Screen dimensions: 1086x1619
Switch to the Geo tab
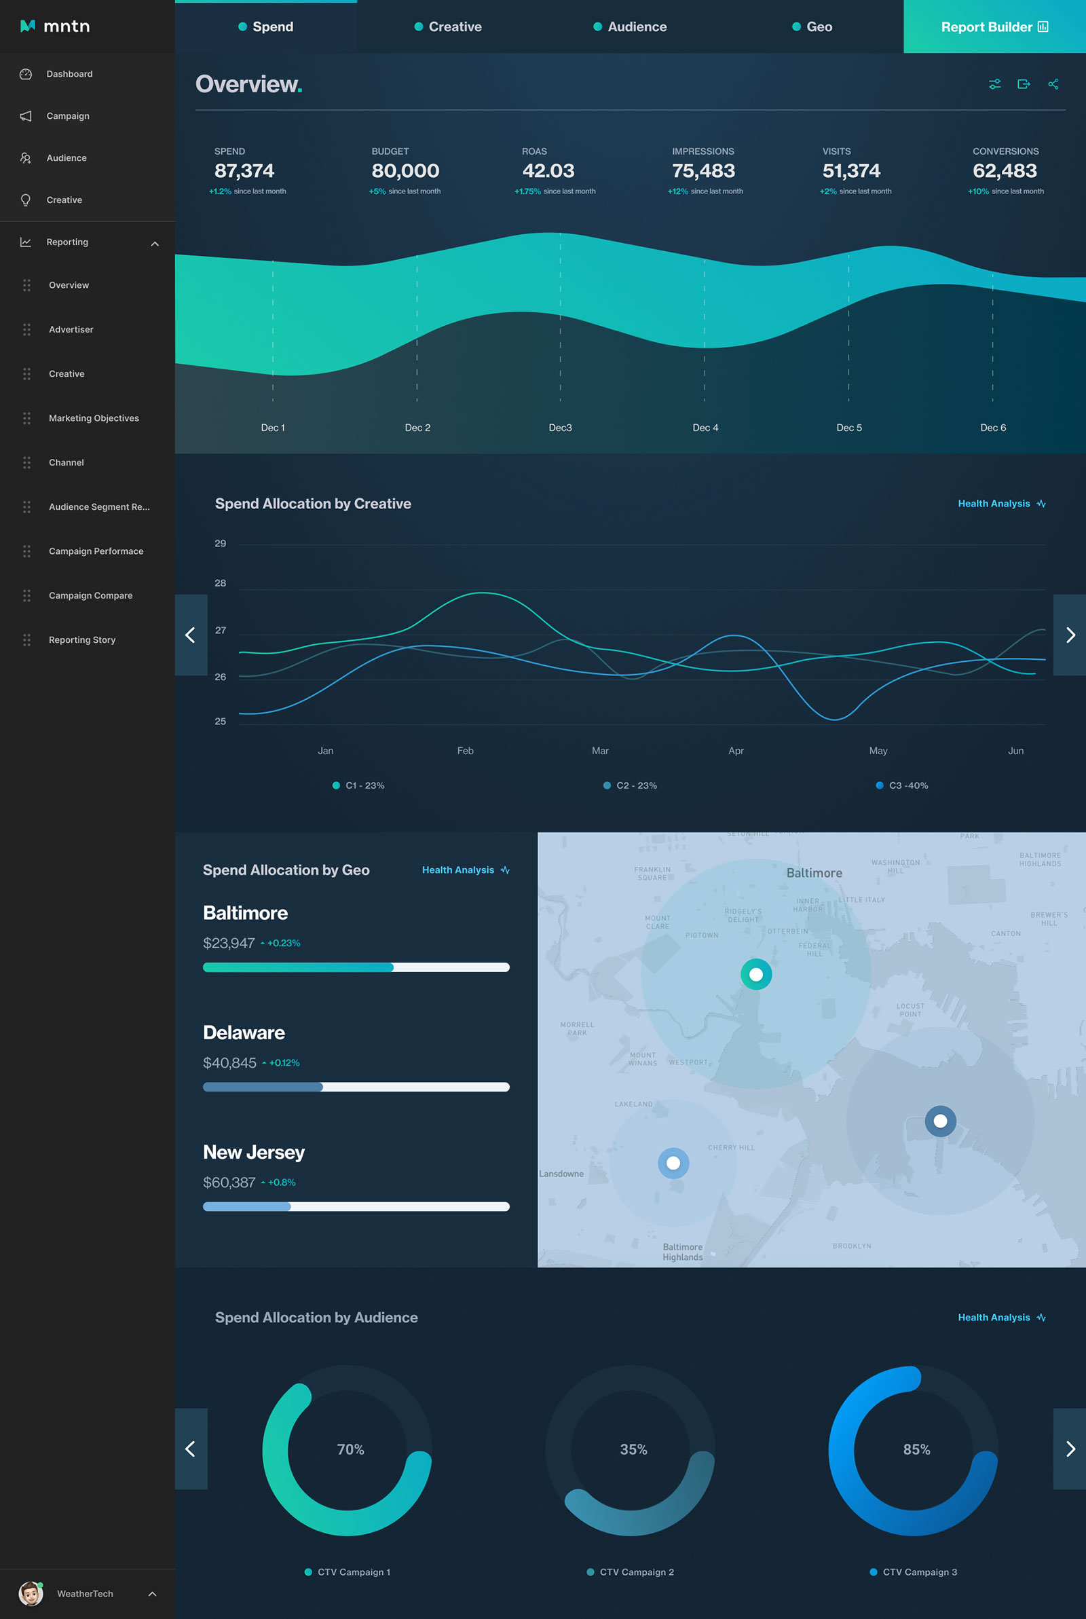[812, 27]
